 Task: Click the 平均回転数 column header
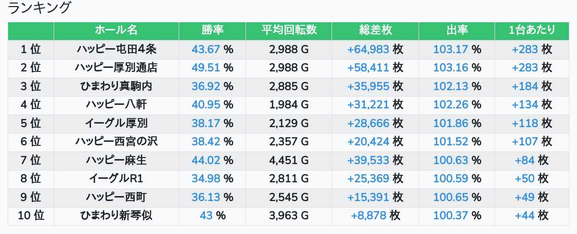[x=288, y=30]
